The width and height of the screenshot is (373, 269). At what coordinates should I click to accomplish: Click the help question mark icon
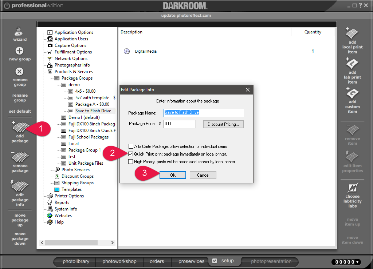(360, 5)
